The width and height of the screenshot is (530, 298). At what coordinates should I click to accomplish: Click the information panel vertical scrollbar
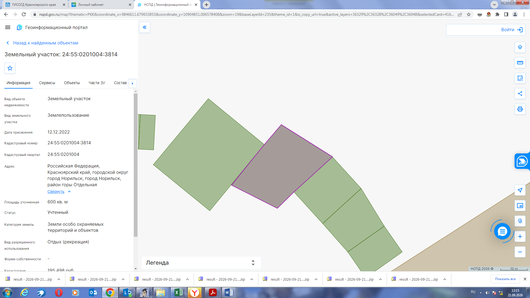point(136,165)
